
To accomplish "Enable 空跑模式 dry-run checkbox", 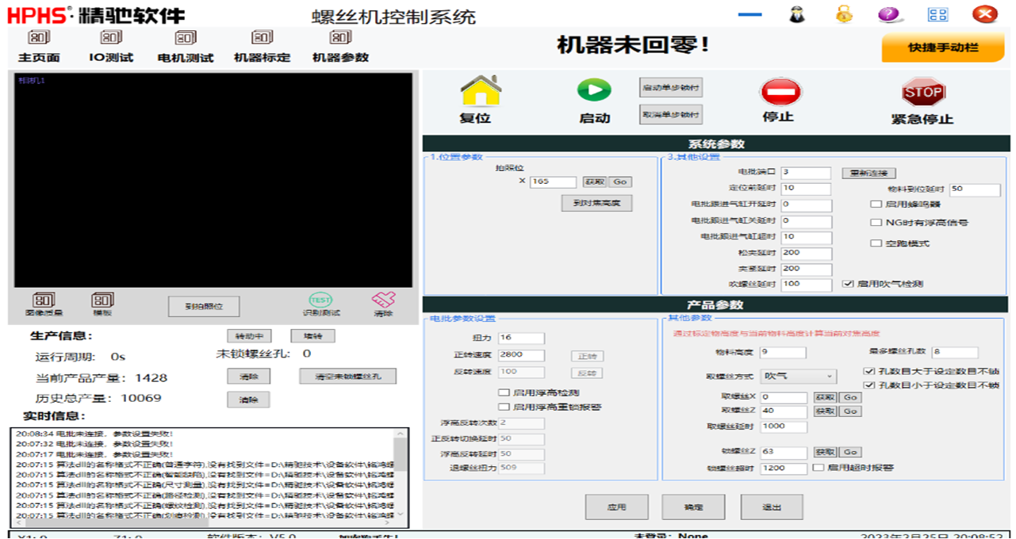I will click(876, 243).
